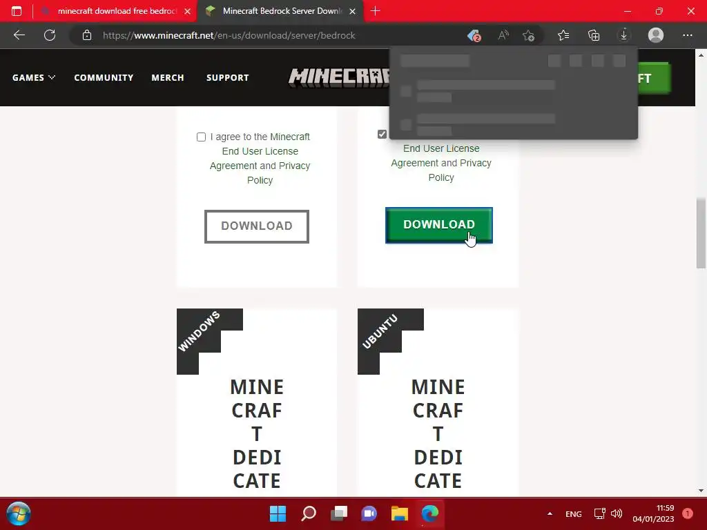707x530 pixels.
Task: Show hidden system tray icons arrow
Action: tap(550, 513)
